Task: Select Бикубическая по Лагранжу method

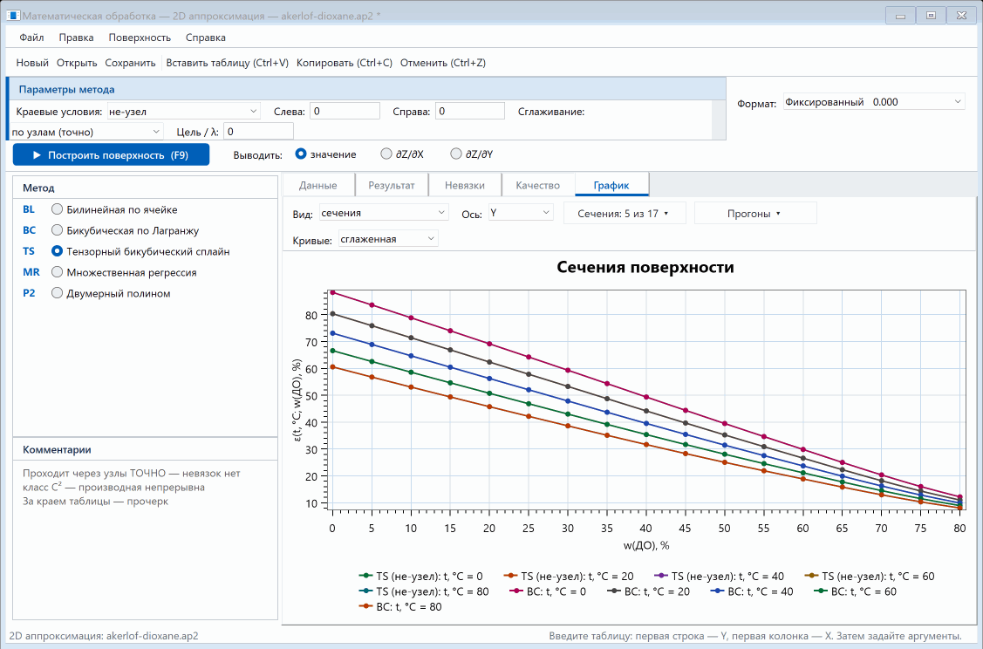Action: point(125,230)
